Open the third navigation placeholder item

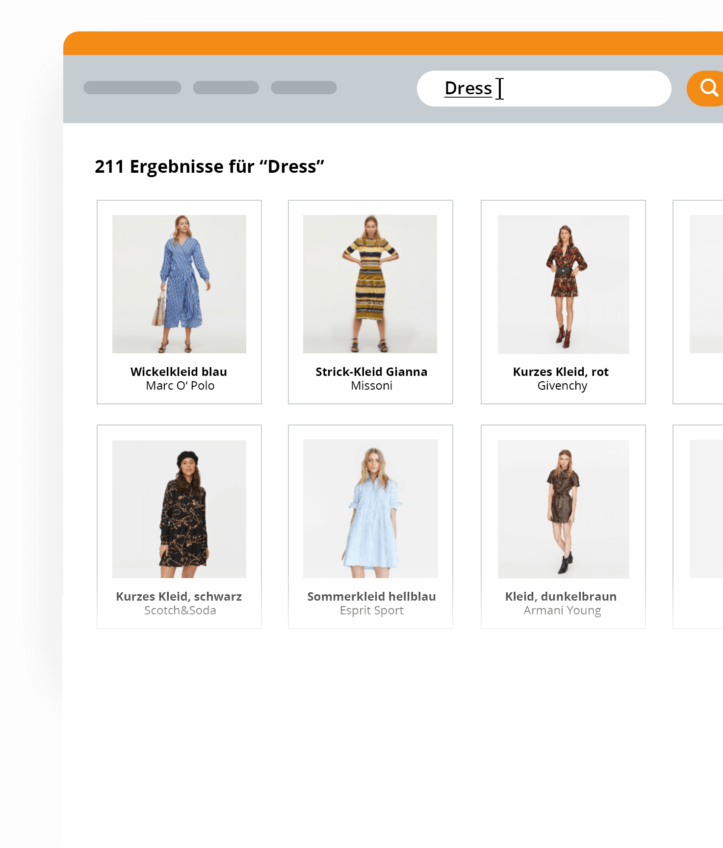click(x=304, y=87)
